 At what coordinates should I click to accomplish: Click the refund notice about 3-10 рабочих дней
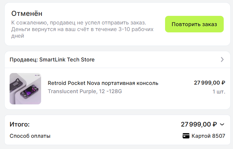[82, 32]
